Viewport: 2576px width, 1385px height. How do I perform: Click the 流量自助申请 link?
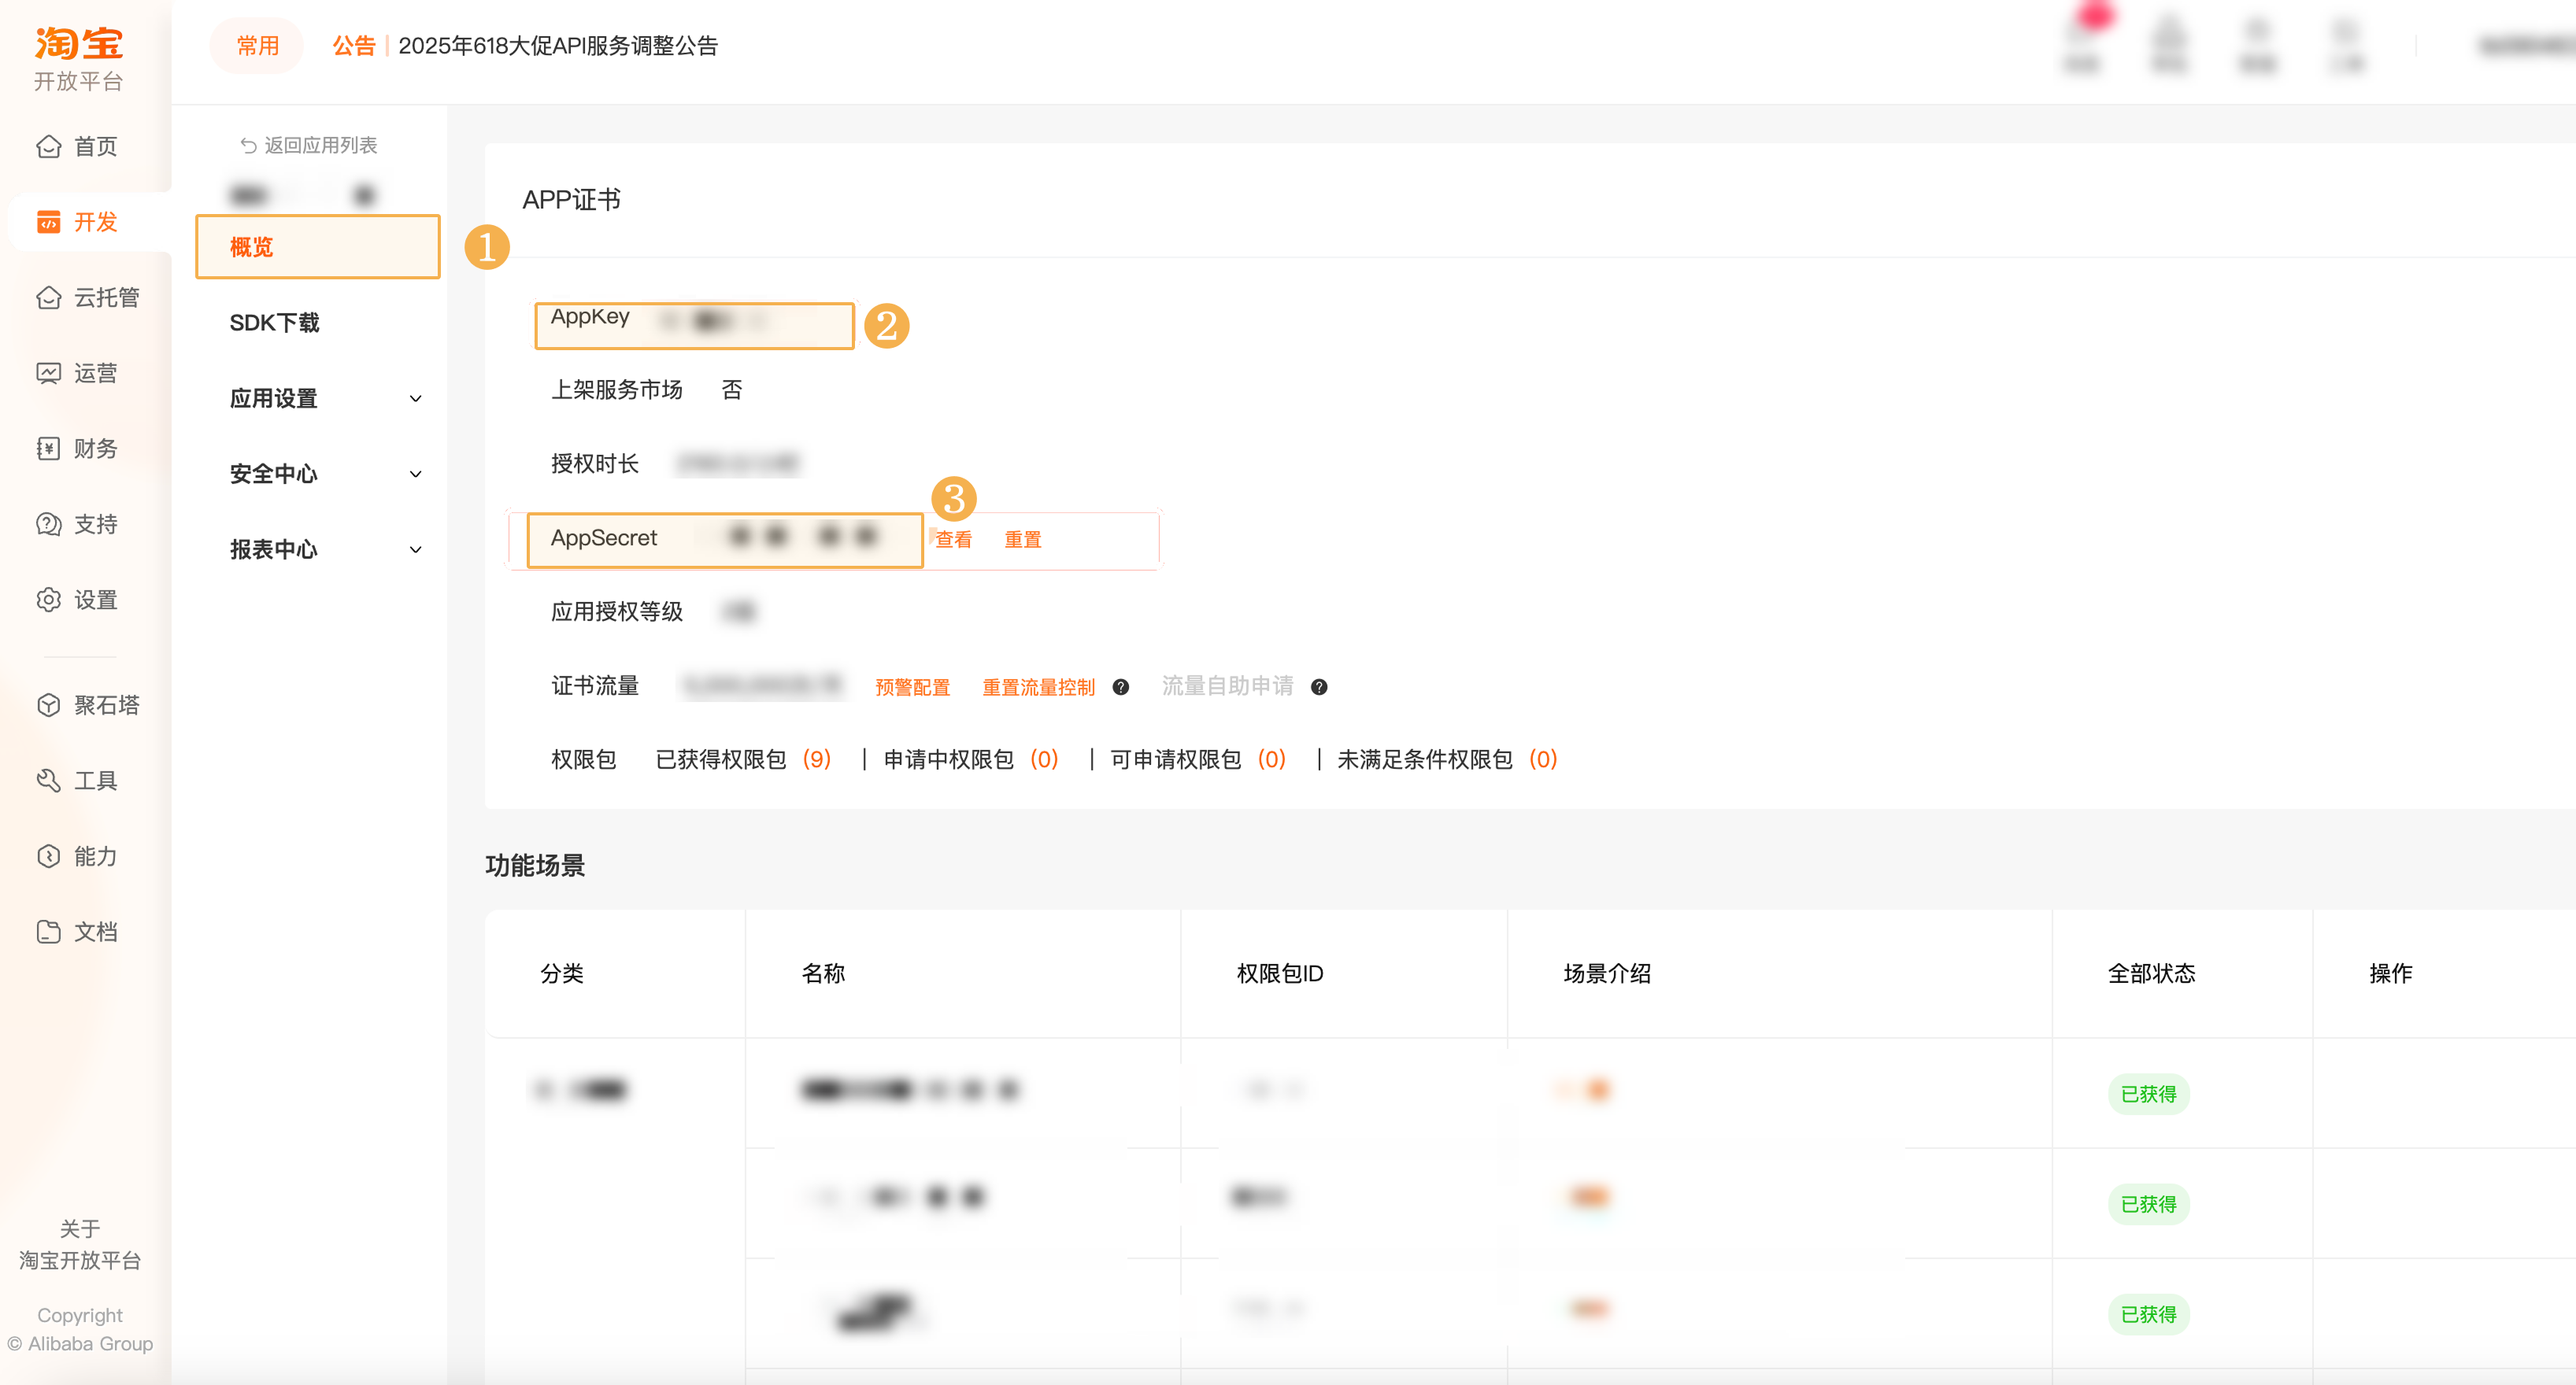coord(1227,685)
